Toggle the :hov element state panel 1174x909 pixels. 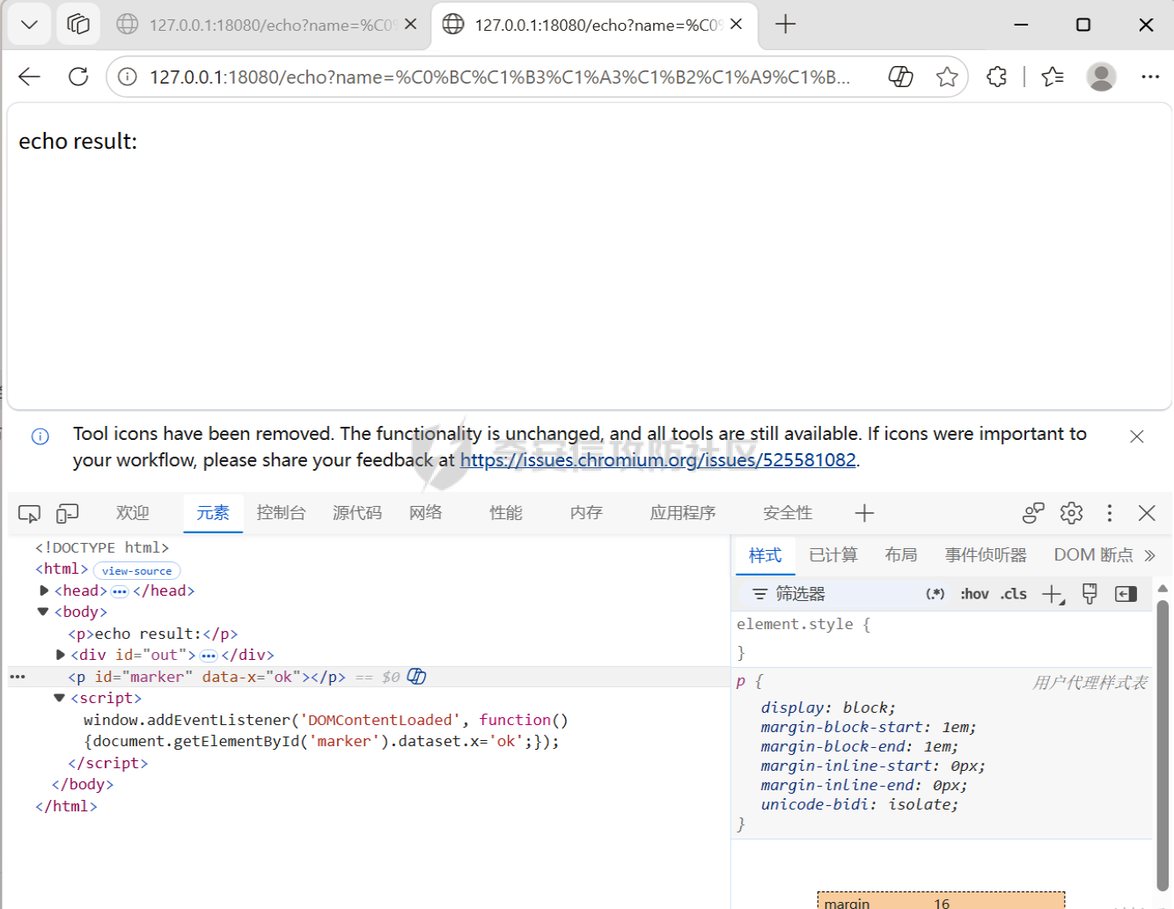974,594
